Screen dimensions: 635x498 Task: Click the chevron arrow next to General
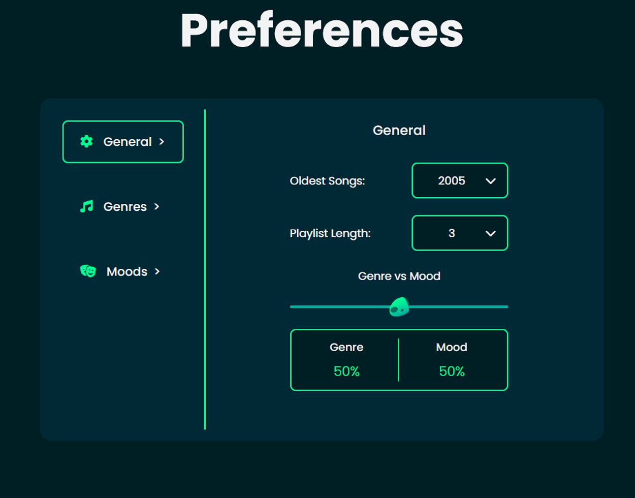(x=162, y=142)
